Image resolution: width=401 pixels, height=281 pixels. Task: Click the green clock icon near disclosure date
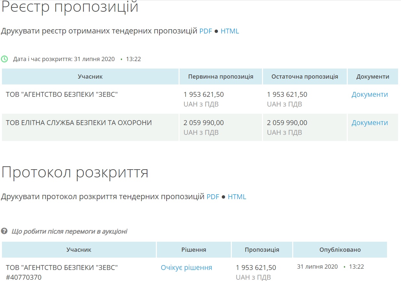pos(5,59)
